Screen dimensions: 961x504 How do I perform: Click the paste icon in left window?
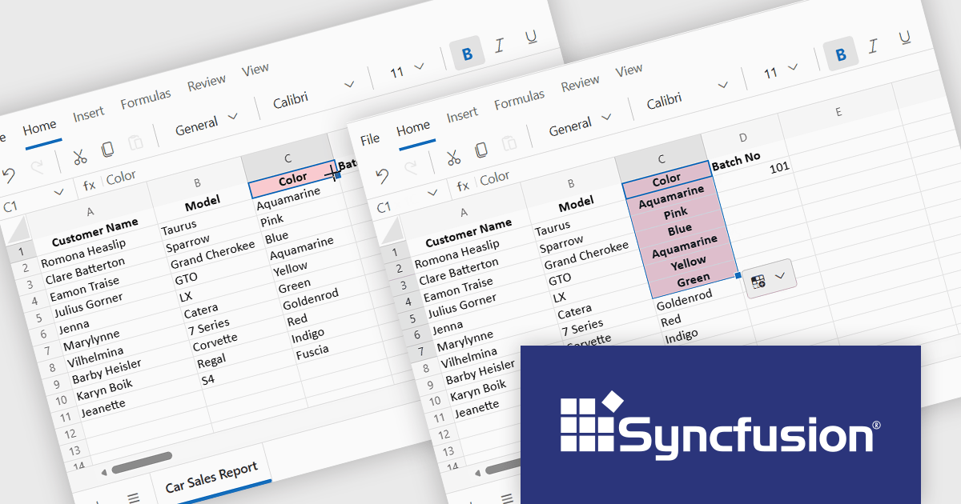click(x=135, y=143)
